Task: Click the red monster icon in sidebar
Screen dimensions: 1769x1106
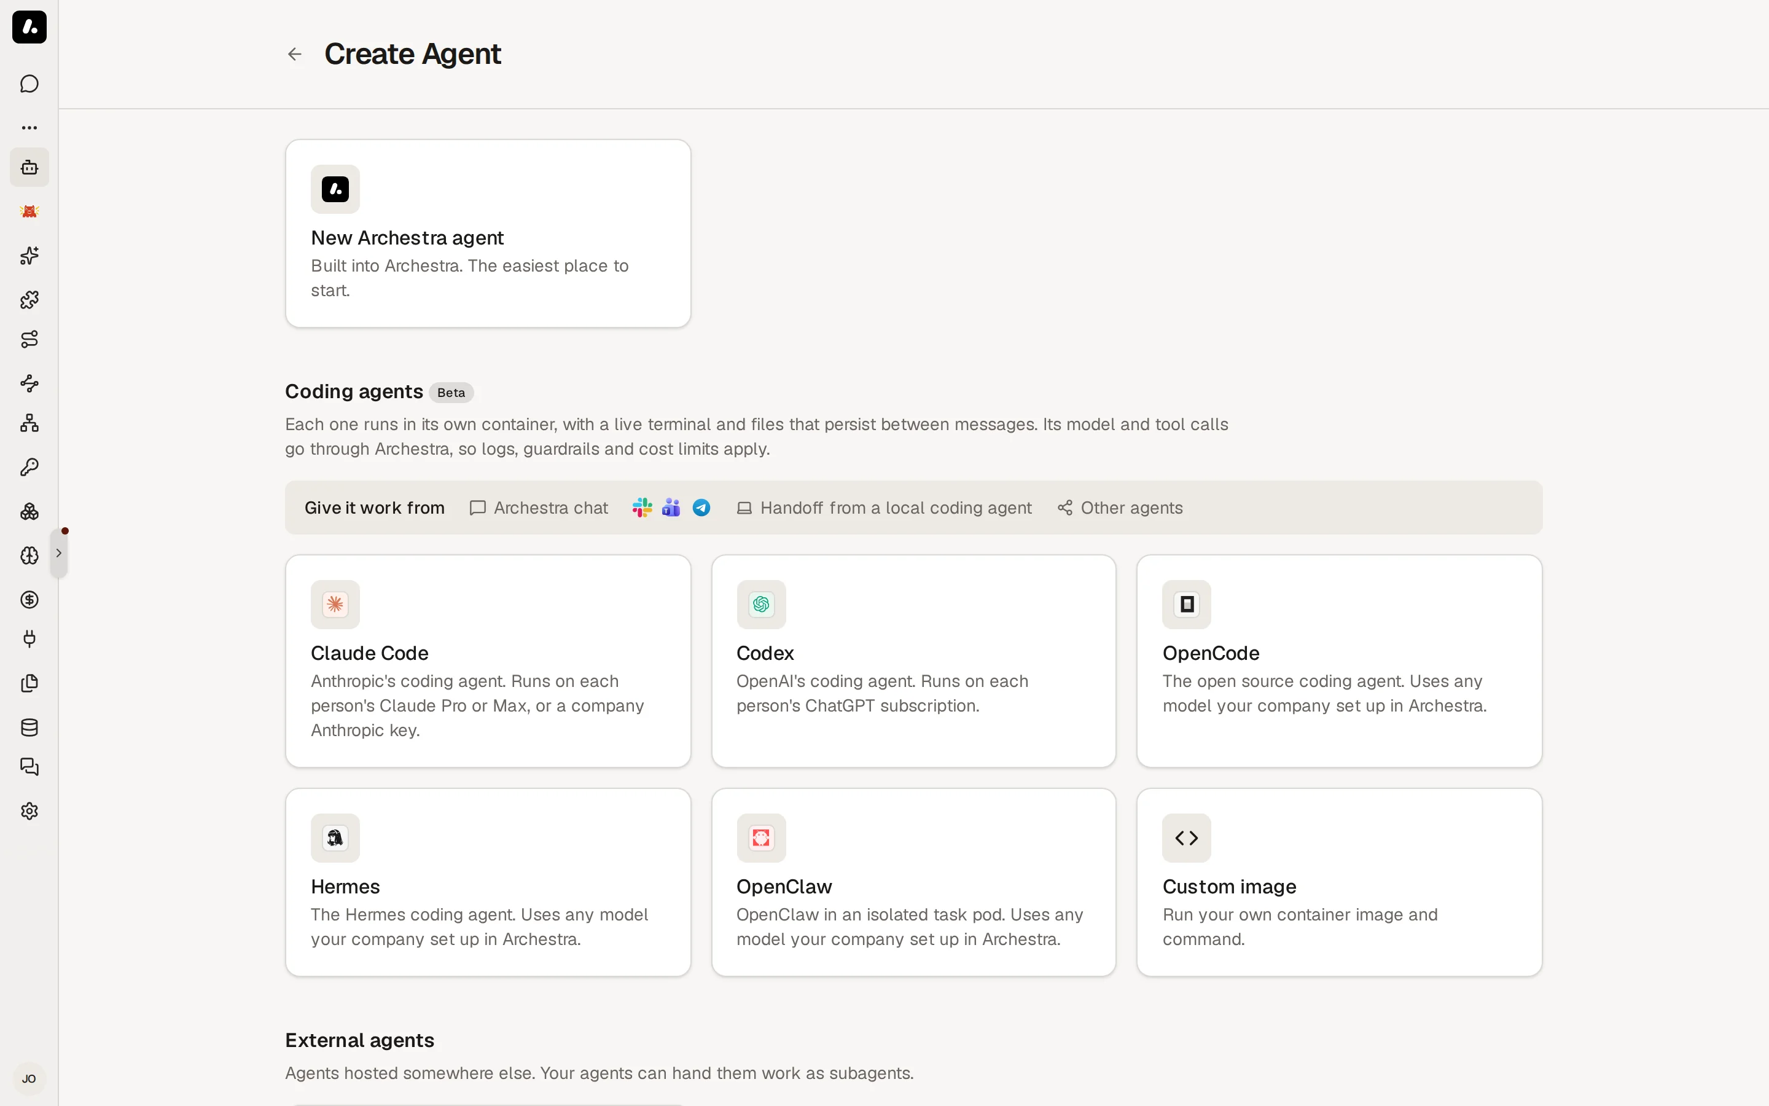Action: 29,211
